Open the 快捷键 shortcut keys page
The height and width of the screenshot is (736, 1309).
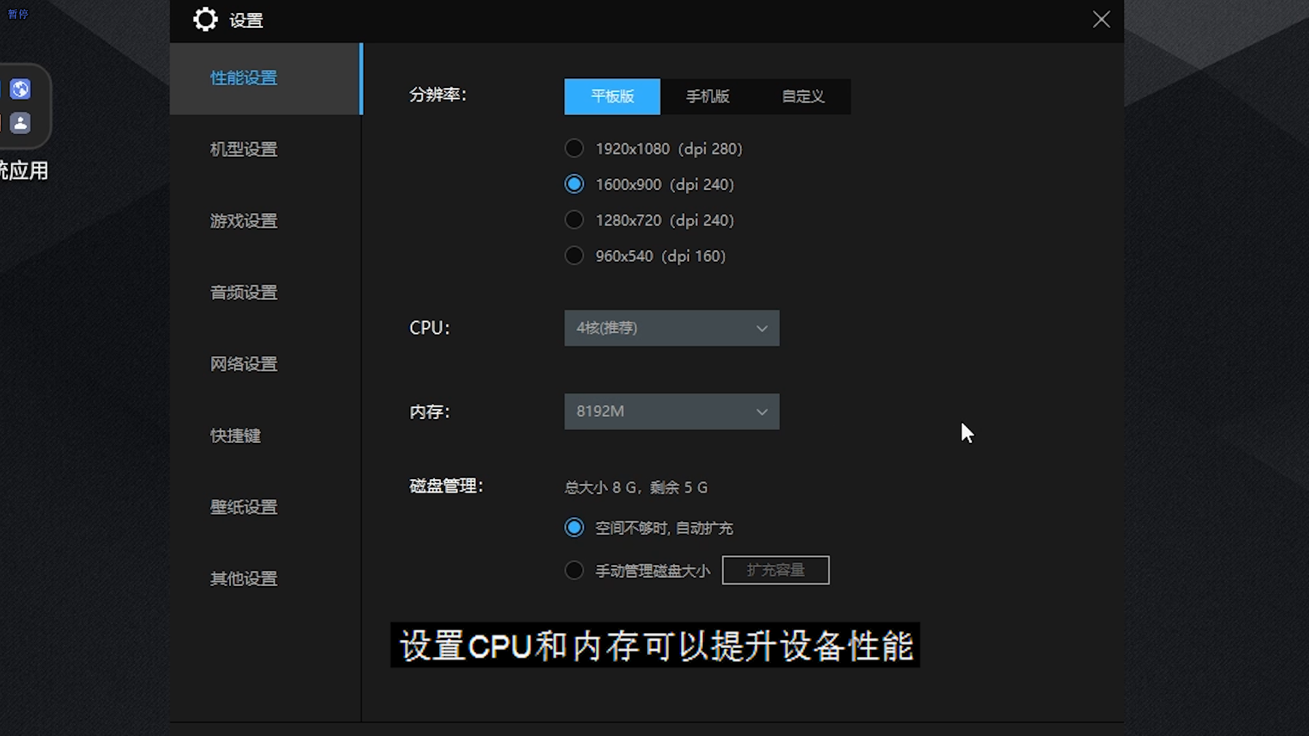(x=235, y=435)
